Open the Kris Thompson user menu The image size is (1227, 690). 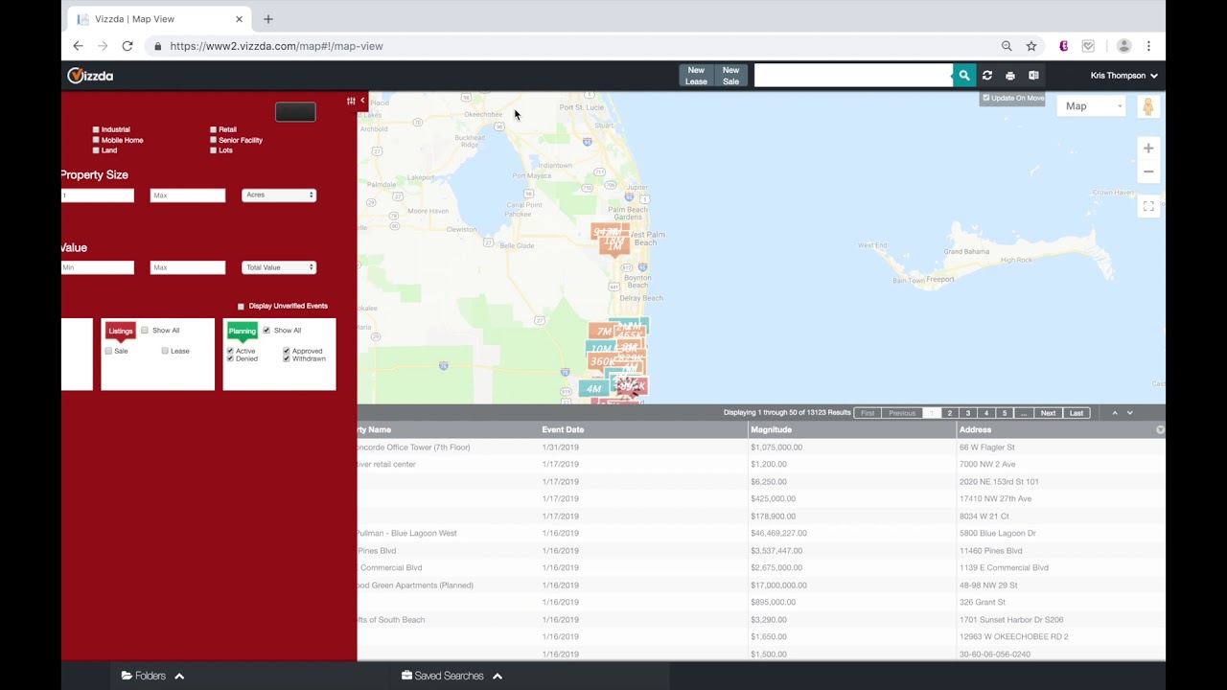click(x=1124, y=76)
